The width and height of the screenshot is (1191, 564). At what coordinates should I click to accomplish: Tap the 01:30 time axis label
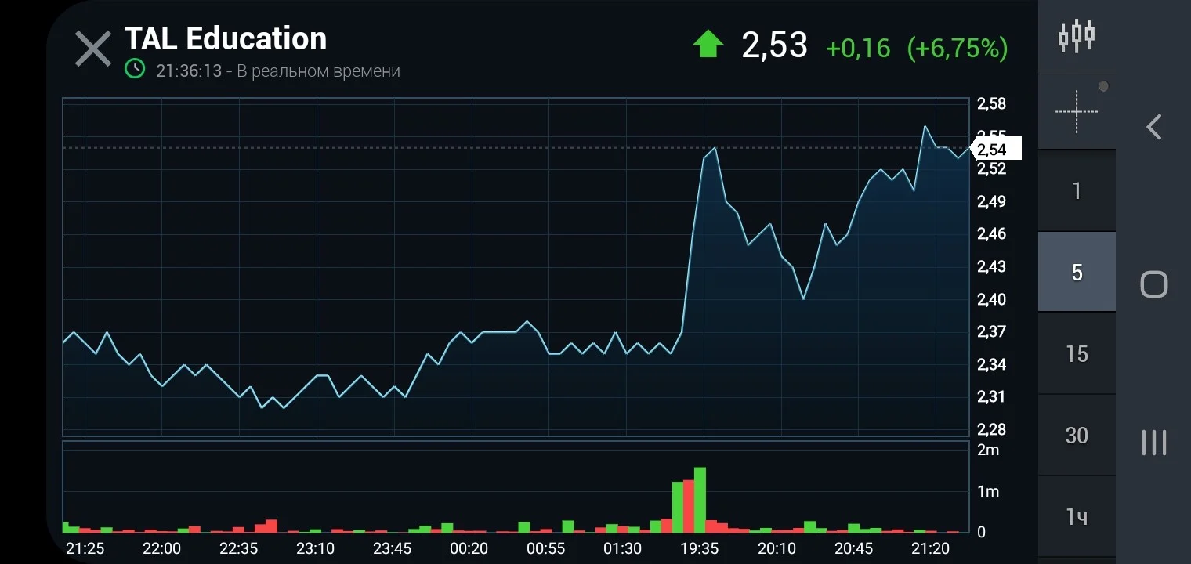(623, 548)
